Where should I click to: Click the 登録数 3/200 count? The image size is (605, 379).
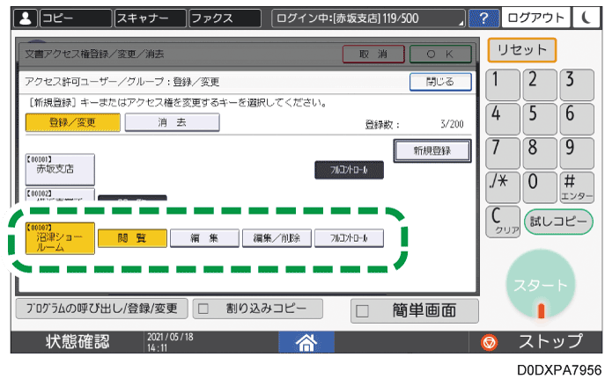415,124
